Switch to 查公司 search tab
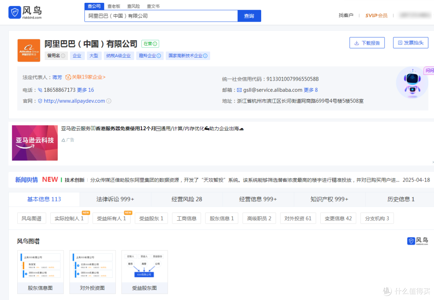The image size is (434, 300). click(94, 6)
